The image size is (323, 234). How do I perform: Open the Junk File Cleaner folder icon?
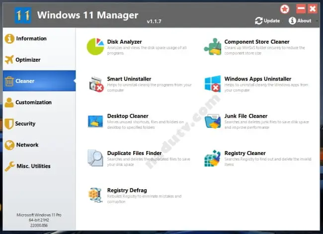coord(213,121)
